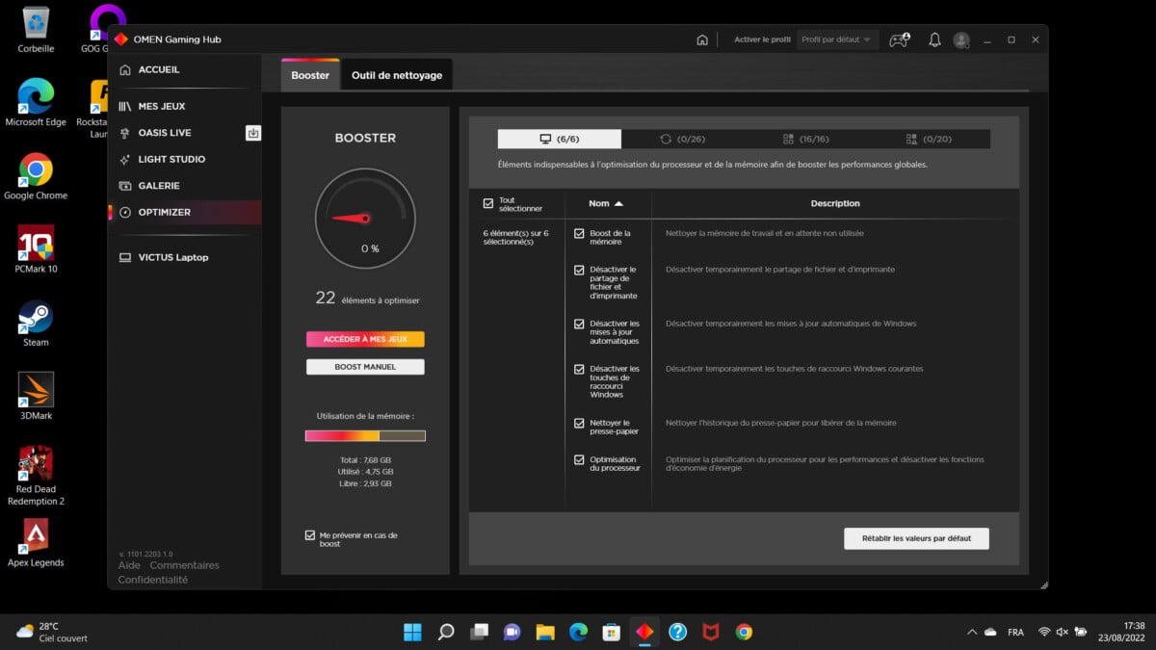Open the home icon in the title bar
Image resolution: width=1156 pixels, height=650 pixels.
(702, 39)
